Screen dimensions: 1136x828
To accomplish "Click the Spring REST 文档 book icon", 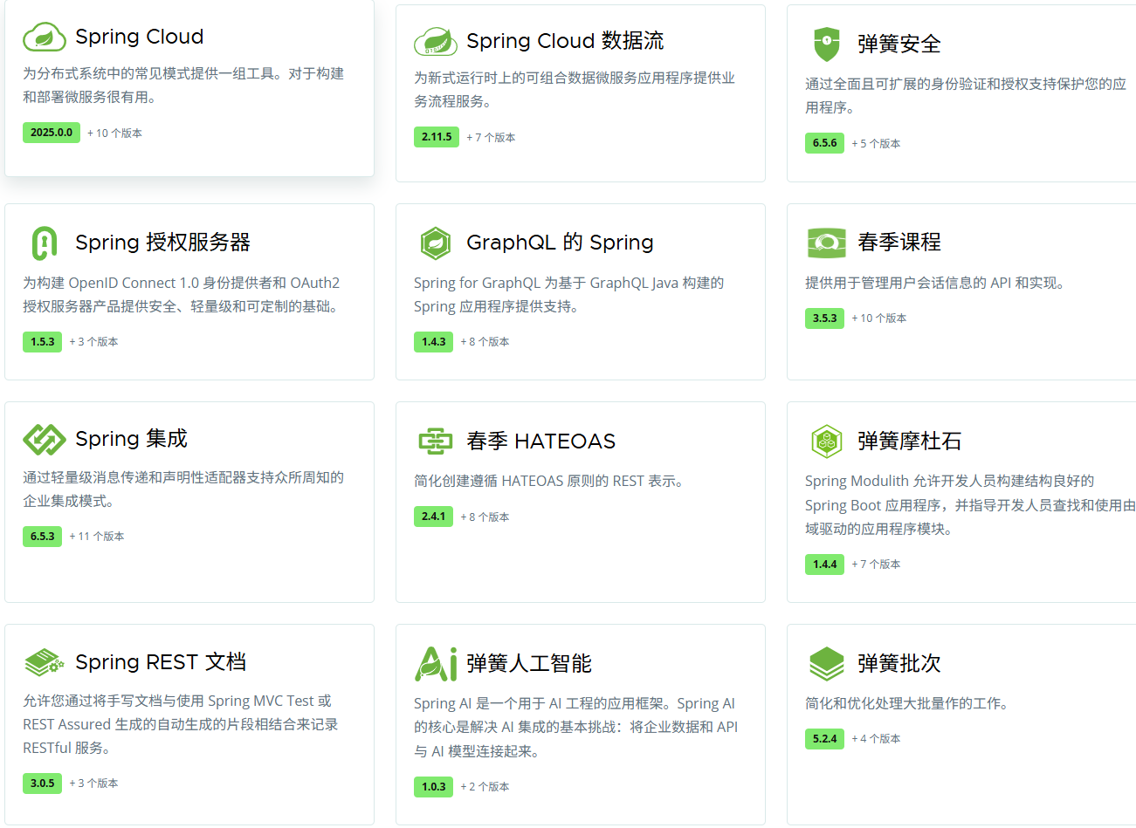I will click(x=44, y=663).
